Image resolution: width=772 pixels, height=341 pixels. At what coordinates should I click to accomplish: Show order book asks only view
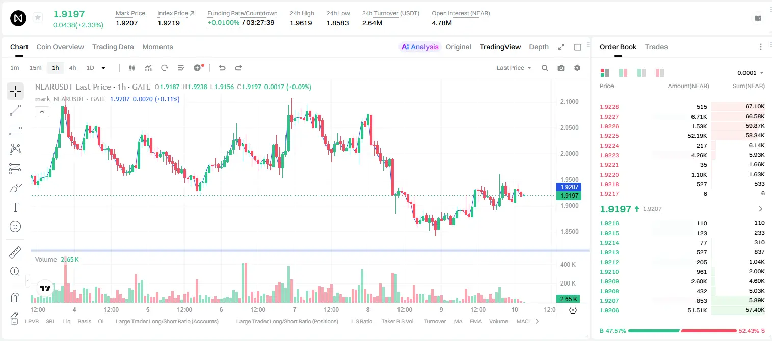point(660,73)
